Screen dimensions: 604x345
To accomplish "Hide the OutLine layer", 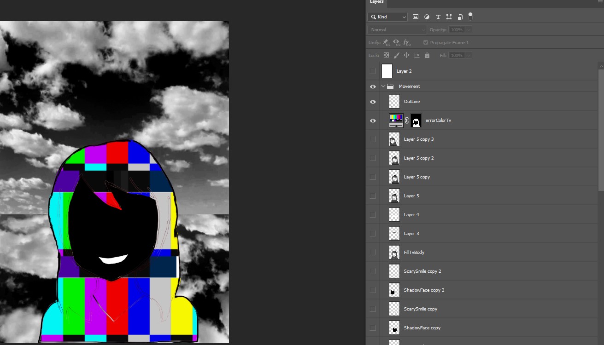I will [373, 102].
